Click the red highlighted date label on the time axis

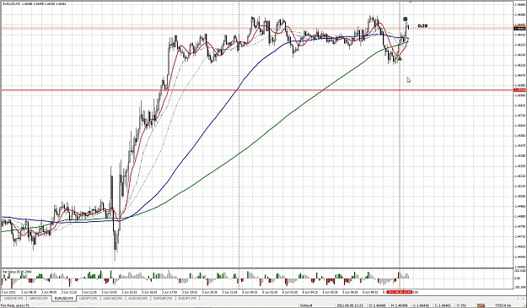(400, 292)
